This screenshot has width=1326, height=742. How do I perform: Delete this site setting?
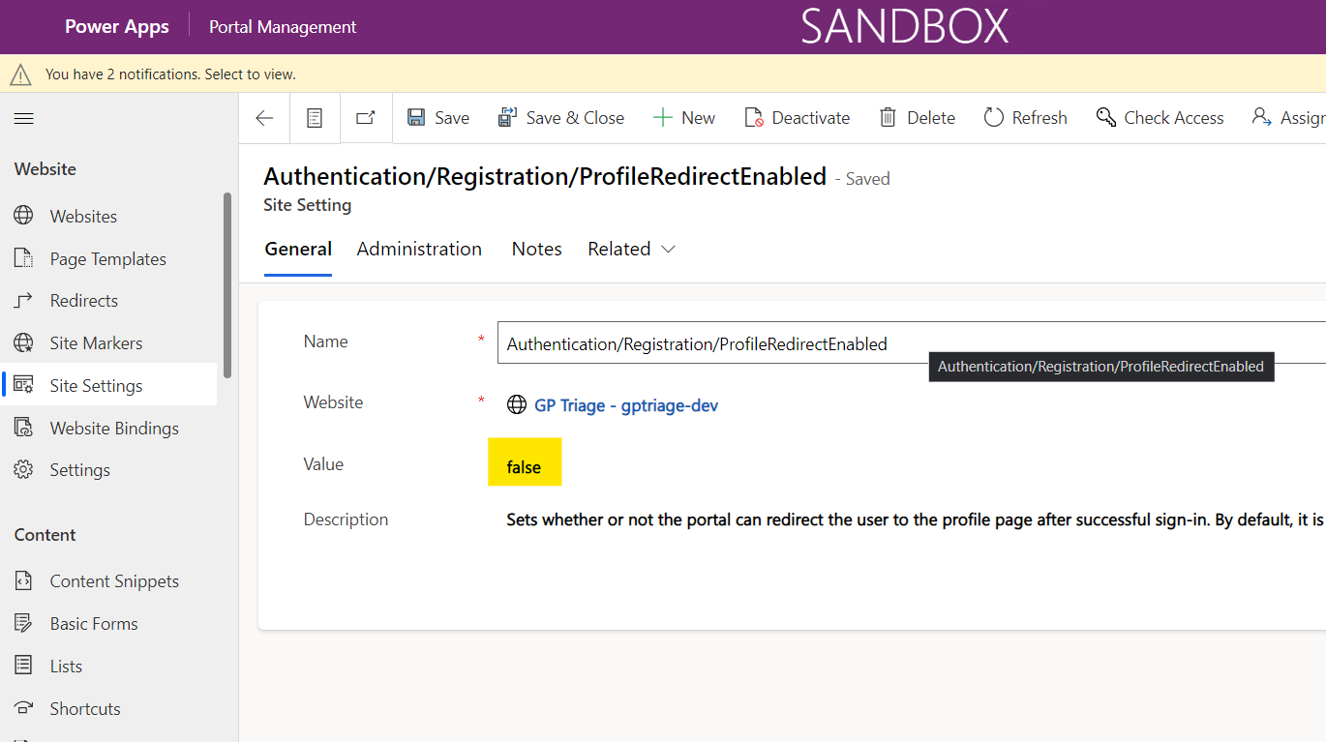coord(918,118)
